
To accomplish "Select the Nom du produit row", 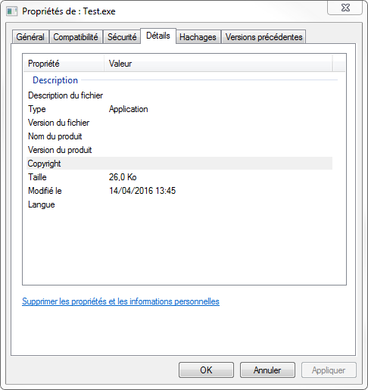I will coord(179,136).
